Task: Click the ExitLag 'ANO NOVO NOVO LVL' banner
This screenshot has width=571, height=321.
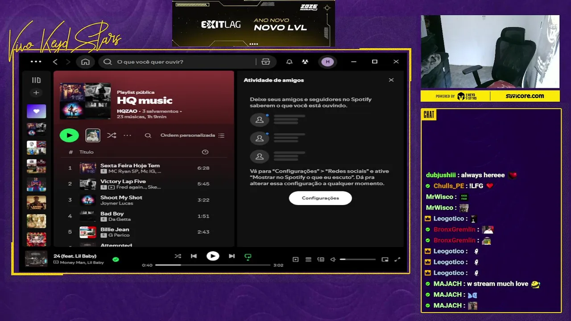Action: (x=253, y=23)
